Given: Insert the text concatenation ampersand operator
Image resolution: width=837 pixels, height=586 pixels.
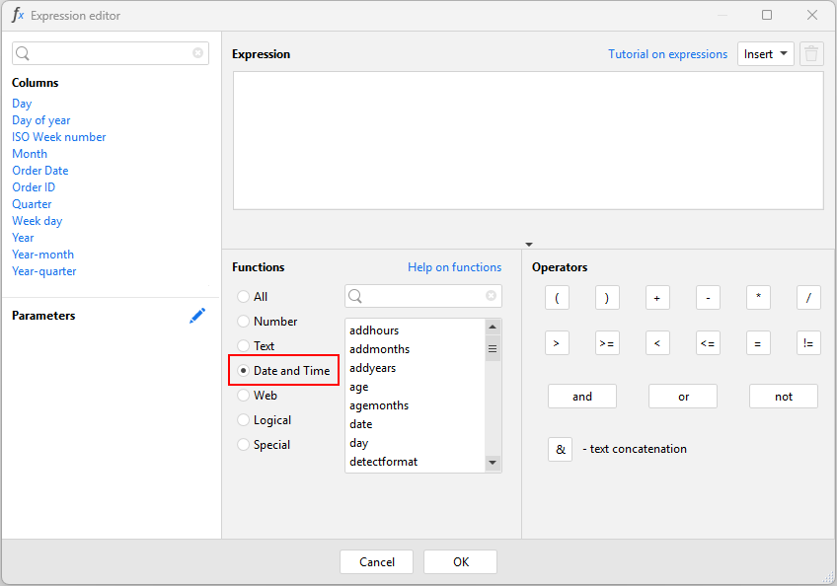Looking at the screenshot, I should [x=560, y=450].
